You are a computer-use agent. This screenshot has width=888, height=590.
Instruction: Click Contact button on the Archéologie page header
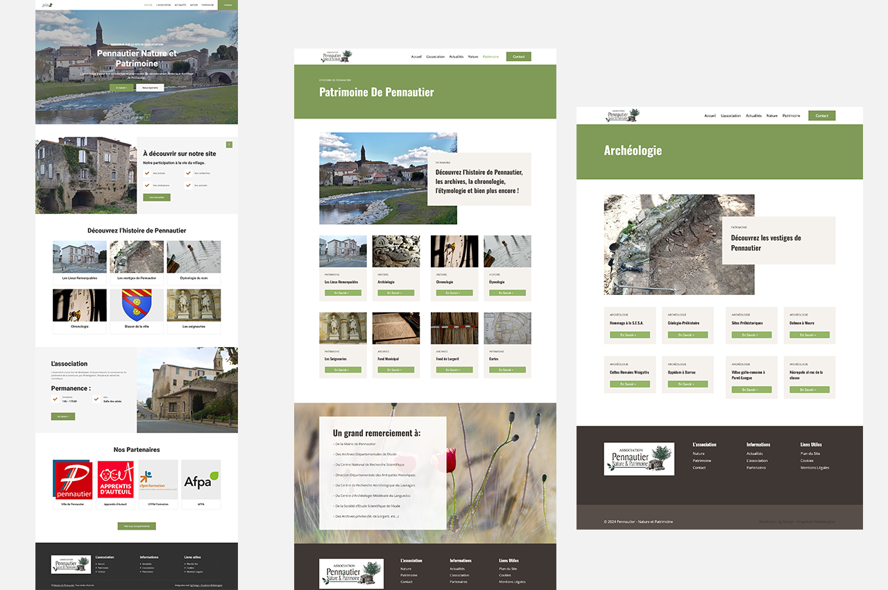point(821,116)
